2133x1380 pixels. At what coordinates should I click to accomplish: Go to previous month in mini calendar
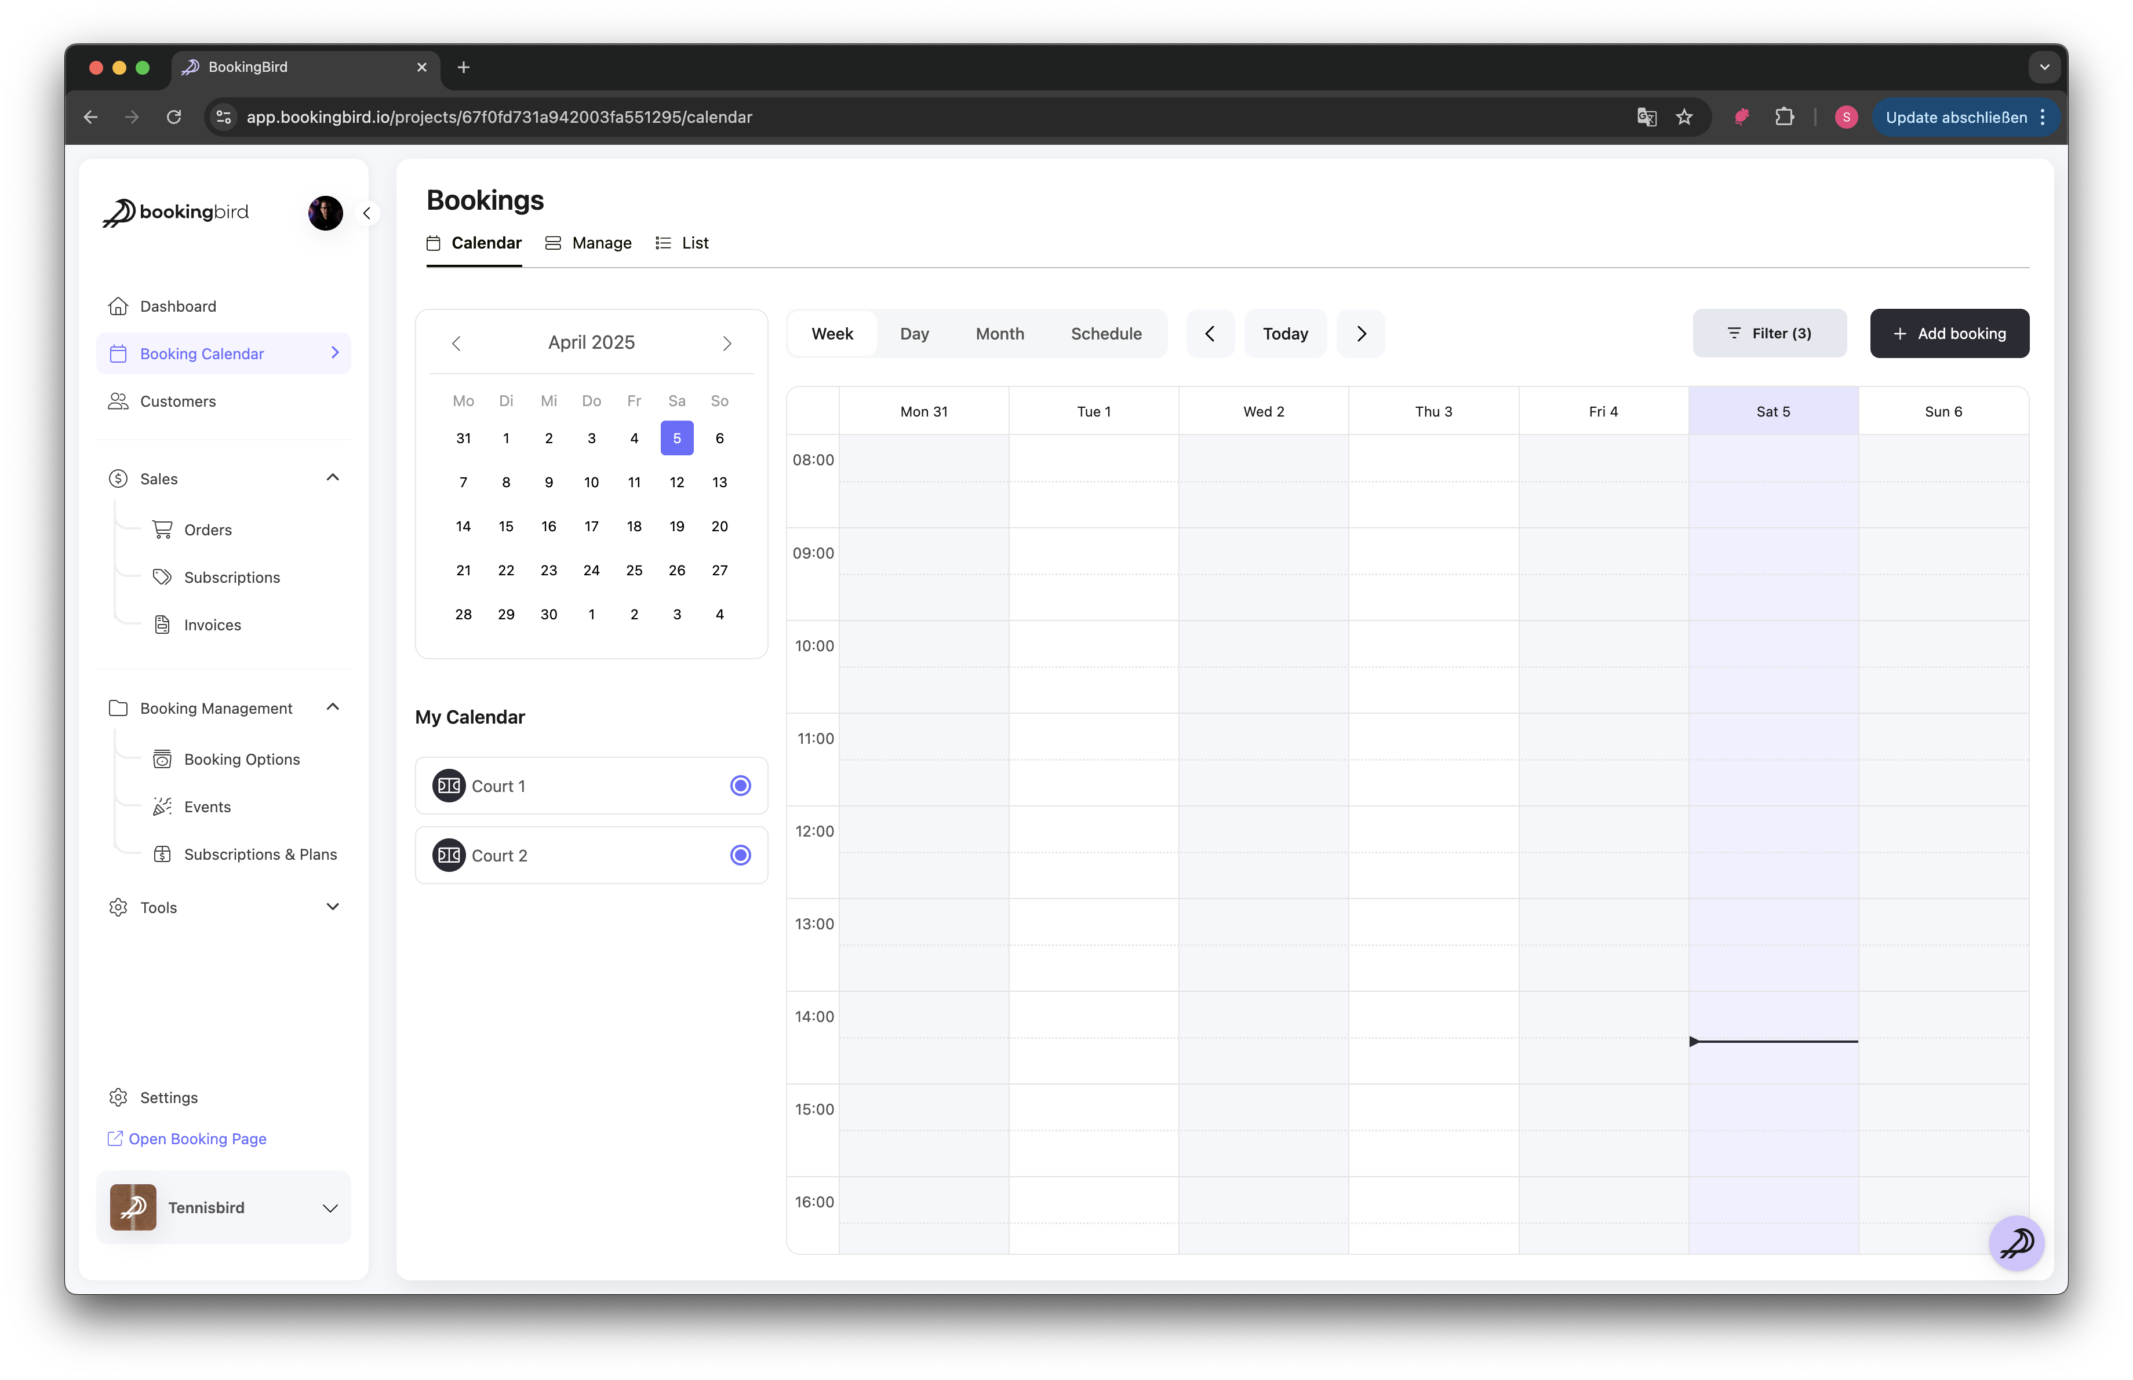click(456, 343)
